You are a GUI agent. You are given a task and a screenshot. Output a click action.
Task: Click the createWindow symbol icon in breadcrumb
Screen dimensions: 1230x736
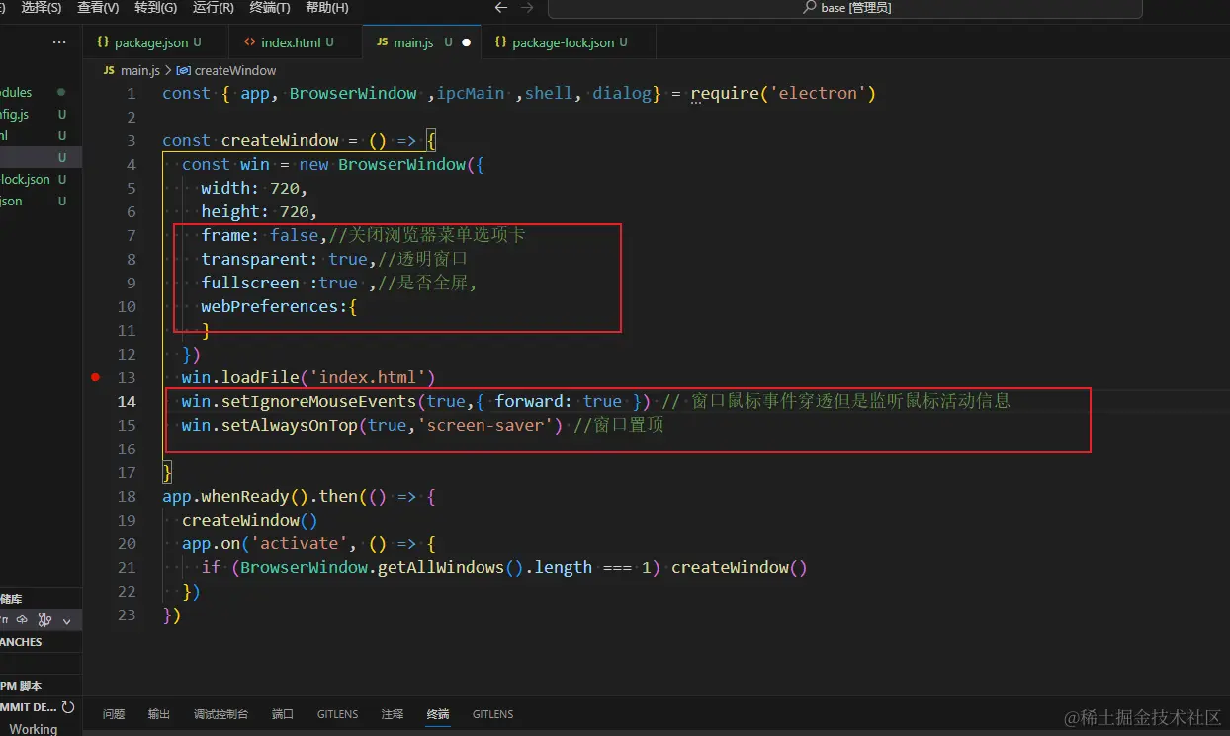183,71
